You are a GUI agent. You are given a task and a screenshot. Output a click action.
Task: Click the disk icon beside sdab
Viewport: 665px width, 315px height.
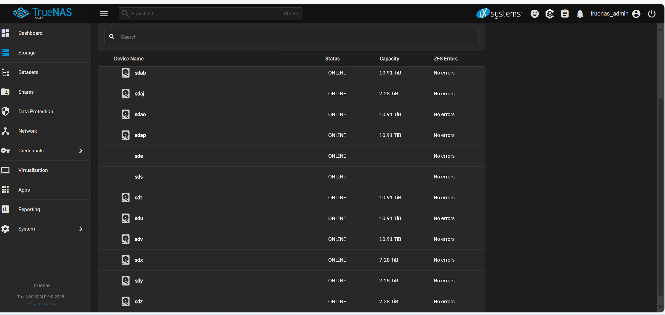[126, 73]
